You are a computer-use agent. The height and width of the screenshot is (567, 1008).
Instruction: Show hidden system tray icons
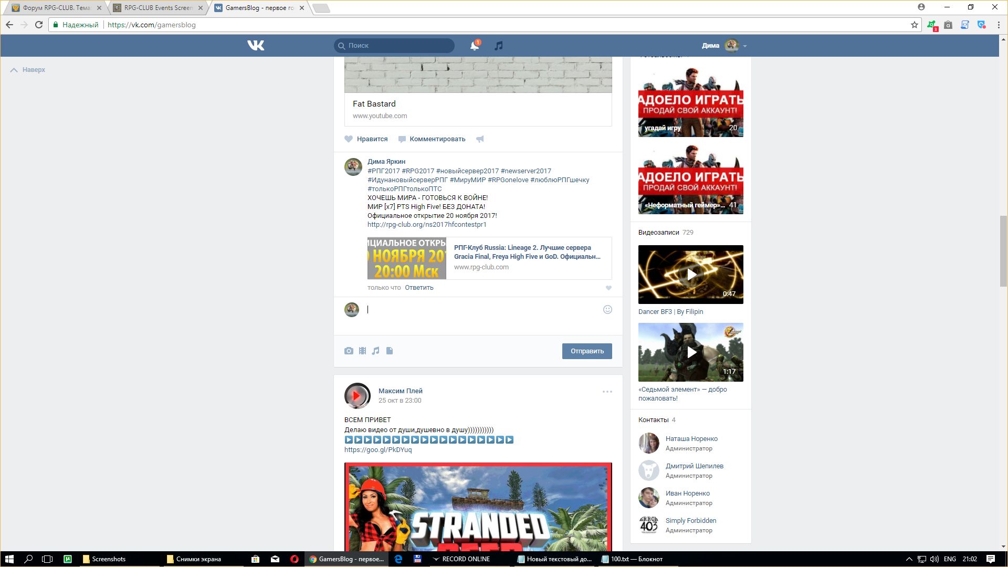pos(909,559)
